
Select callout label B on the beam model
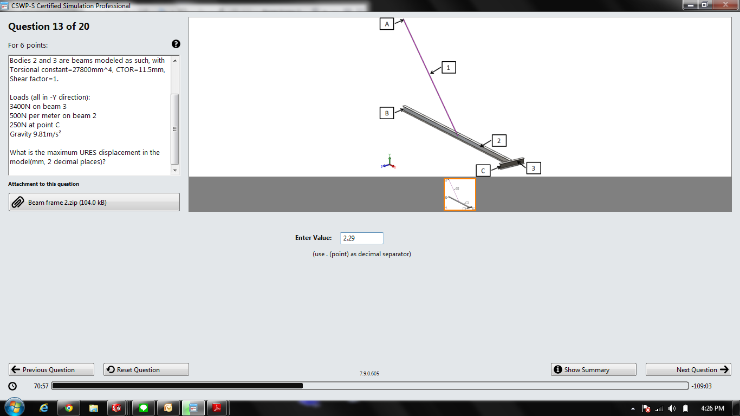pyautogui.click(x=387, y=113)
